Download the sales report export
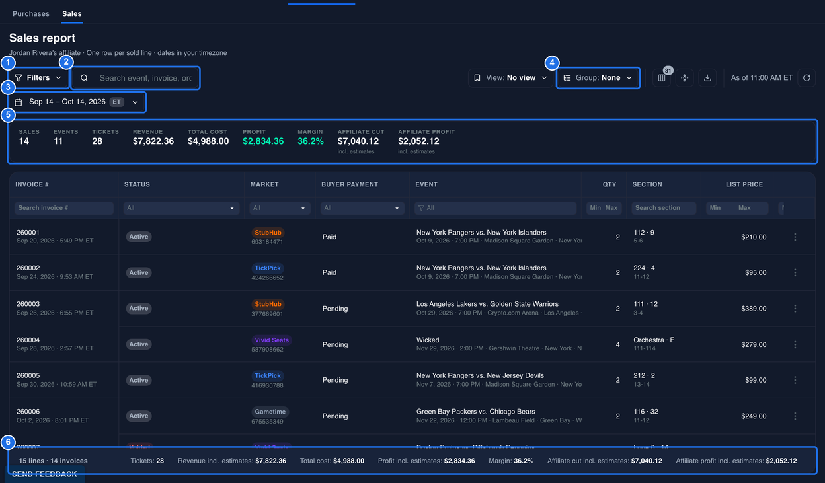 (x=707, y=78)
